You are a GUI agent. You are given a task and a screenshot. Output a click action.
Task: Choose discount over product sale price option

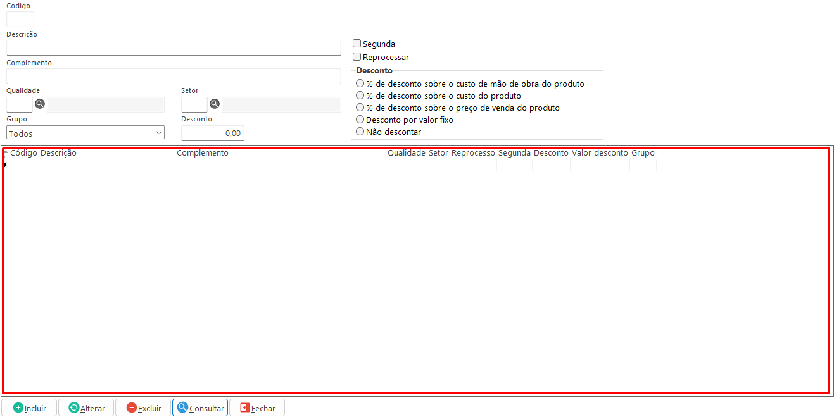pos(360,108)
